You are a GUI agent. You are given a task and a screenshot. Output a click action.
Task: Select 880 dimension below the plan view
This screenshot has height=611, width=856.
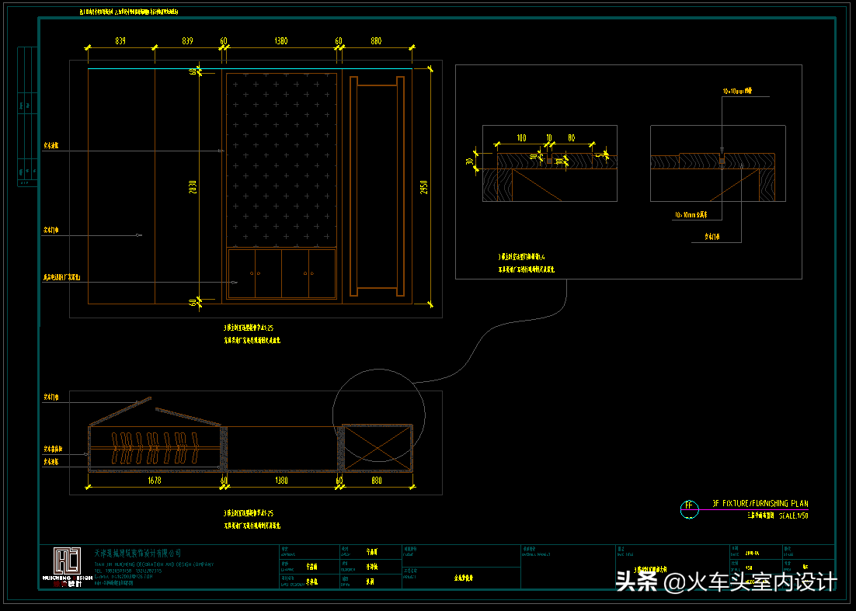pos(377,480)
